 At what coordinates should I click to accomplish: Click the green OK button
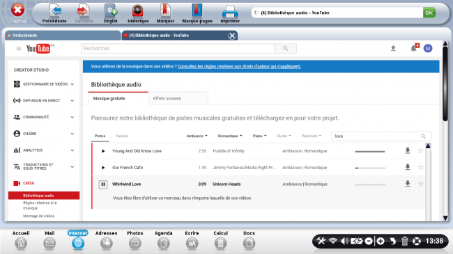click(429, 13)
